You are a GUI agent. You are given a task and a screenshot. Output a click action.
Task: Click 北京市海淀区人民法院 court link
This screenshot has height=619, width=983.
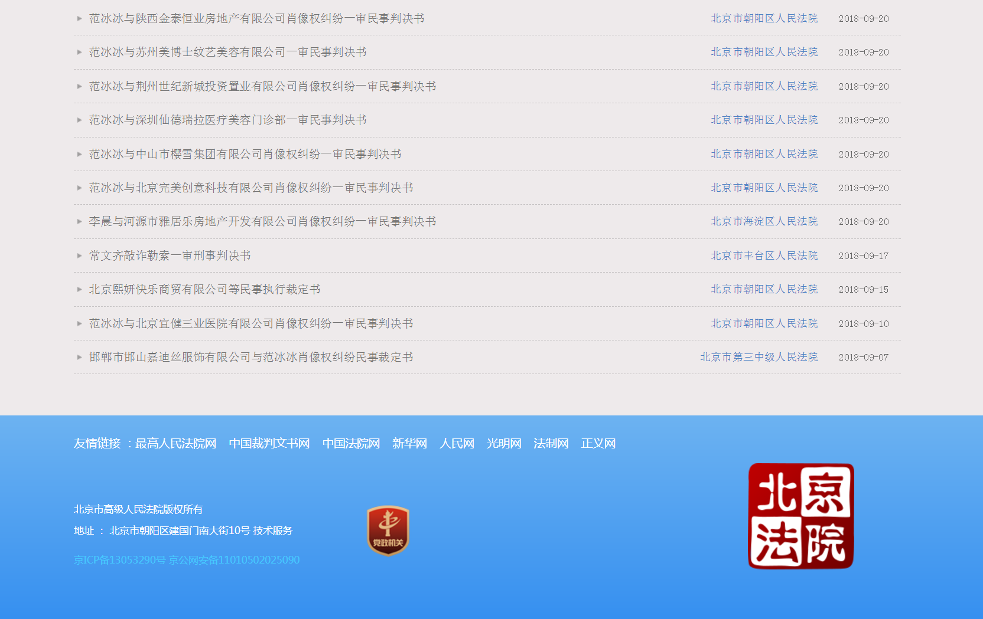coord(764,221)
